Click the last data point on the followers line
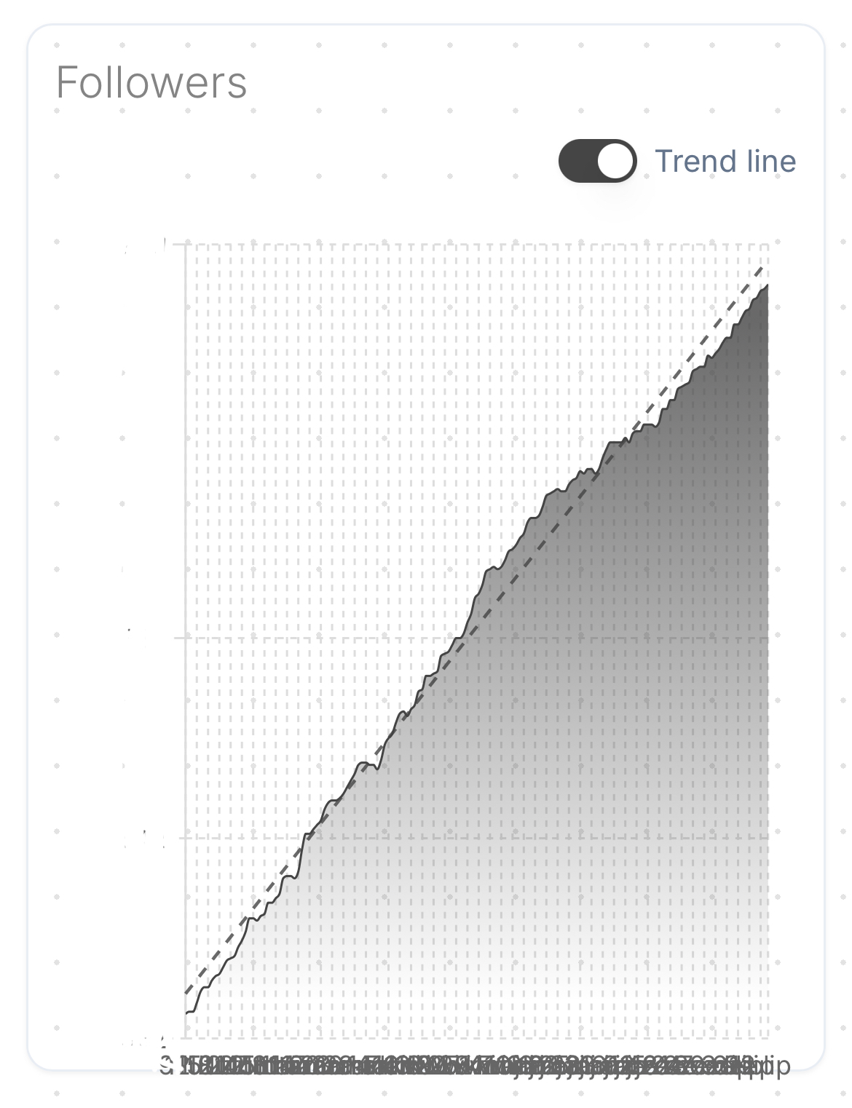The height and width of the screenshot is (1108, 852). pyautogui.click(x=768, y=285)
